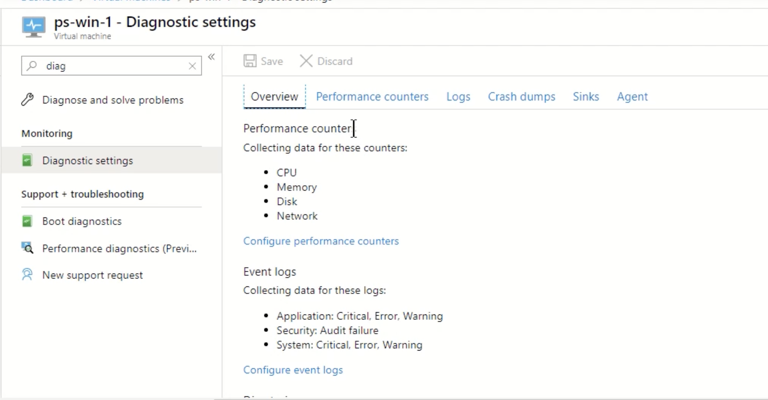Click the 'Support + troubleshooting' heading
The height and width of the screenshot is (400, 768).
pos(83,194)
